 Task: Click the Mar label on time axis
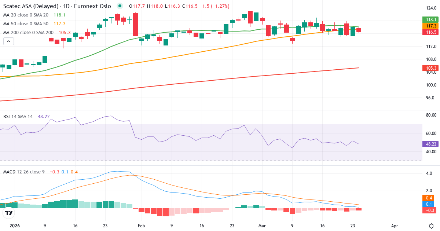click(x=262, y=226)
